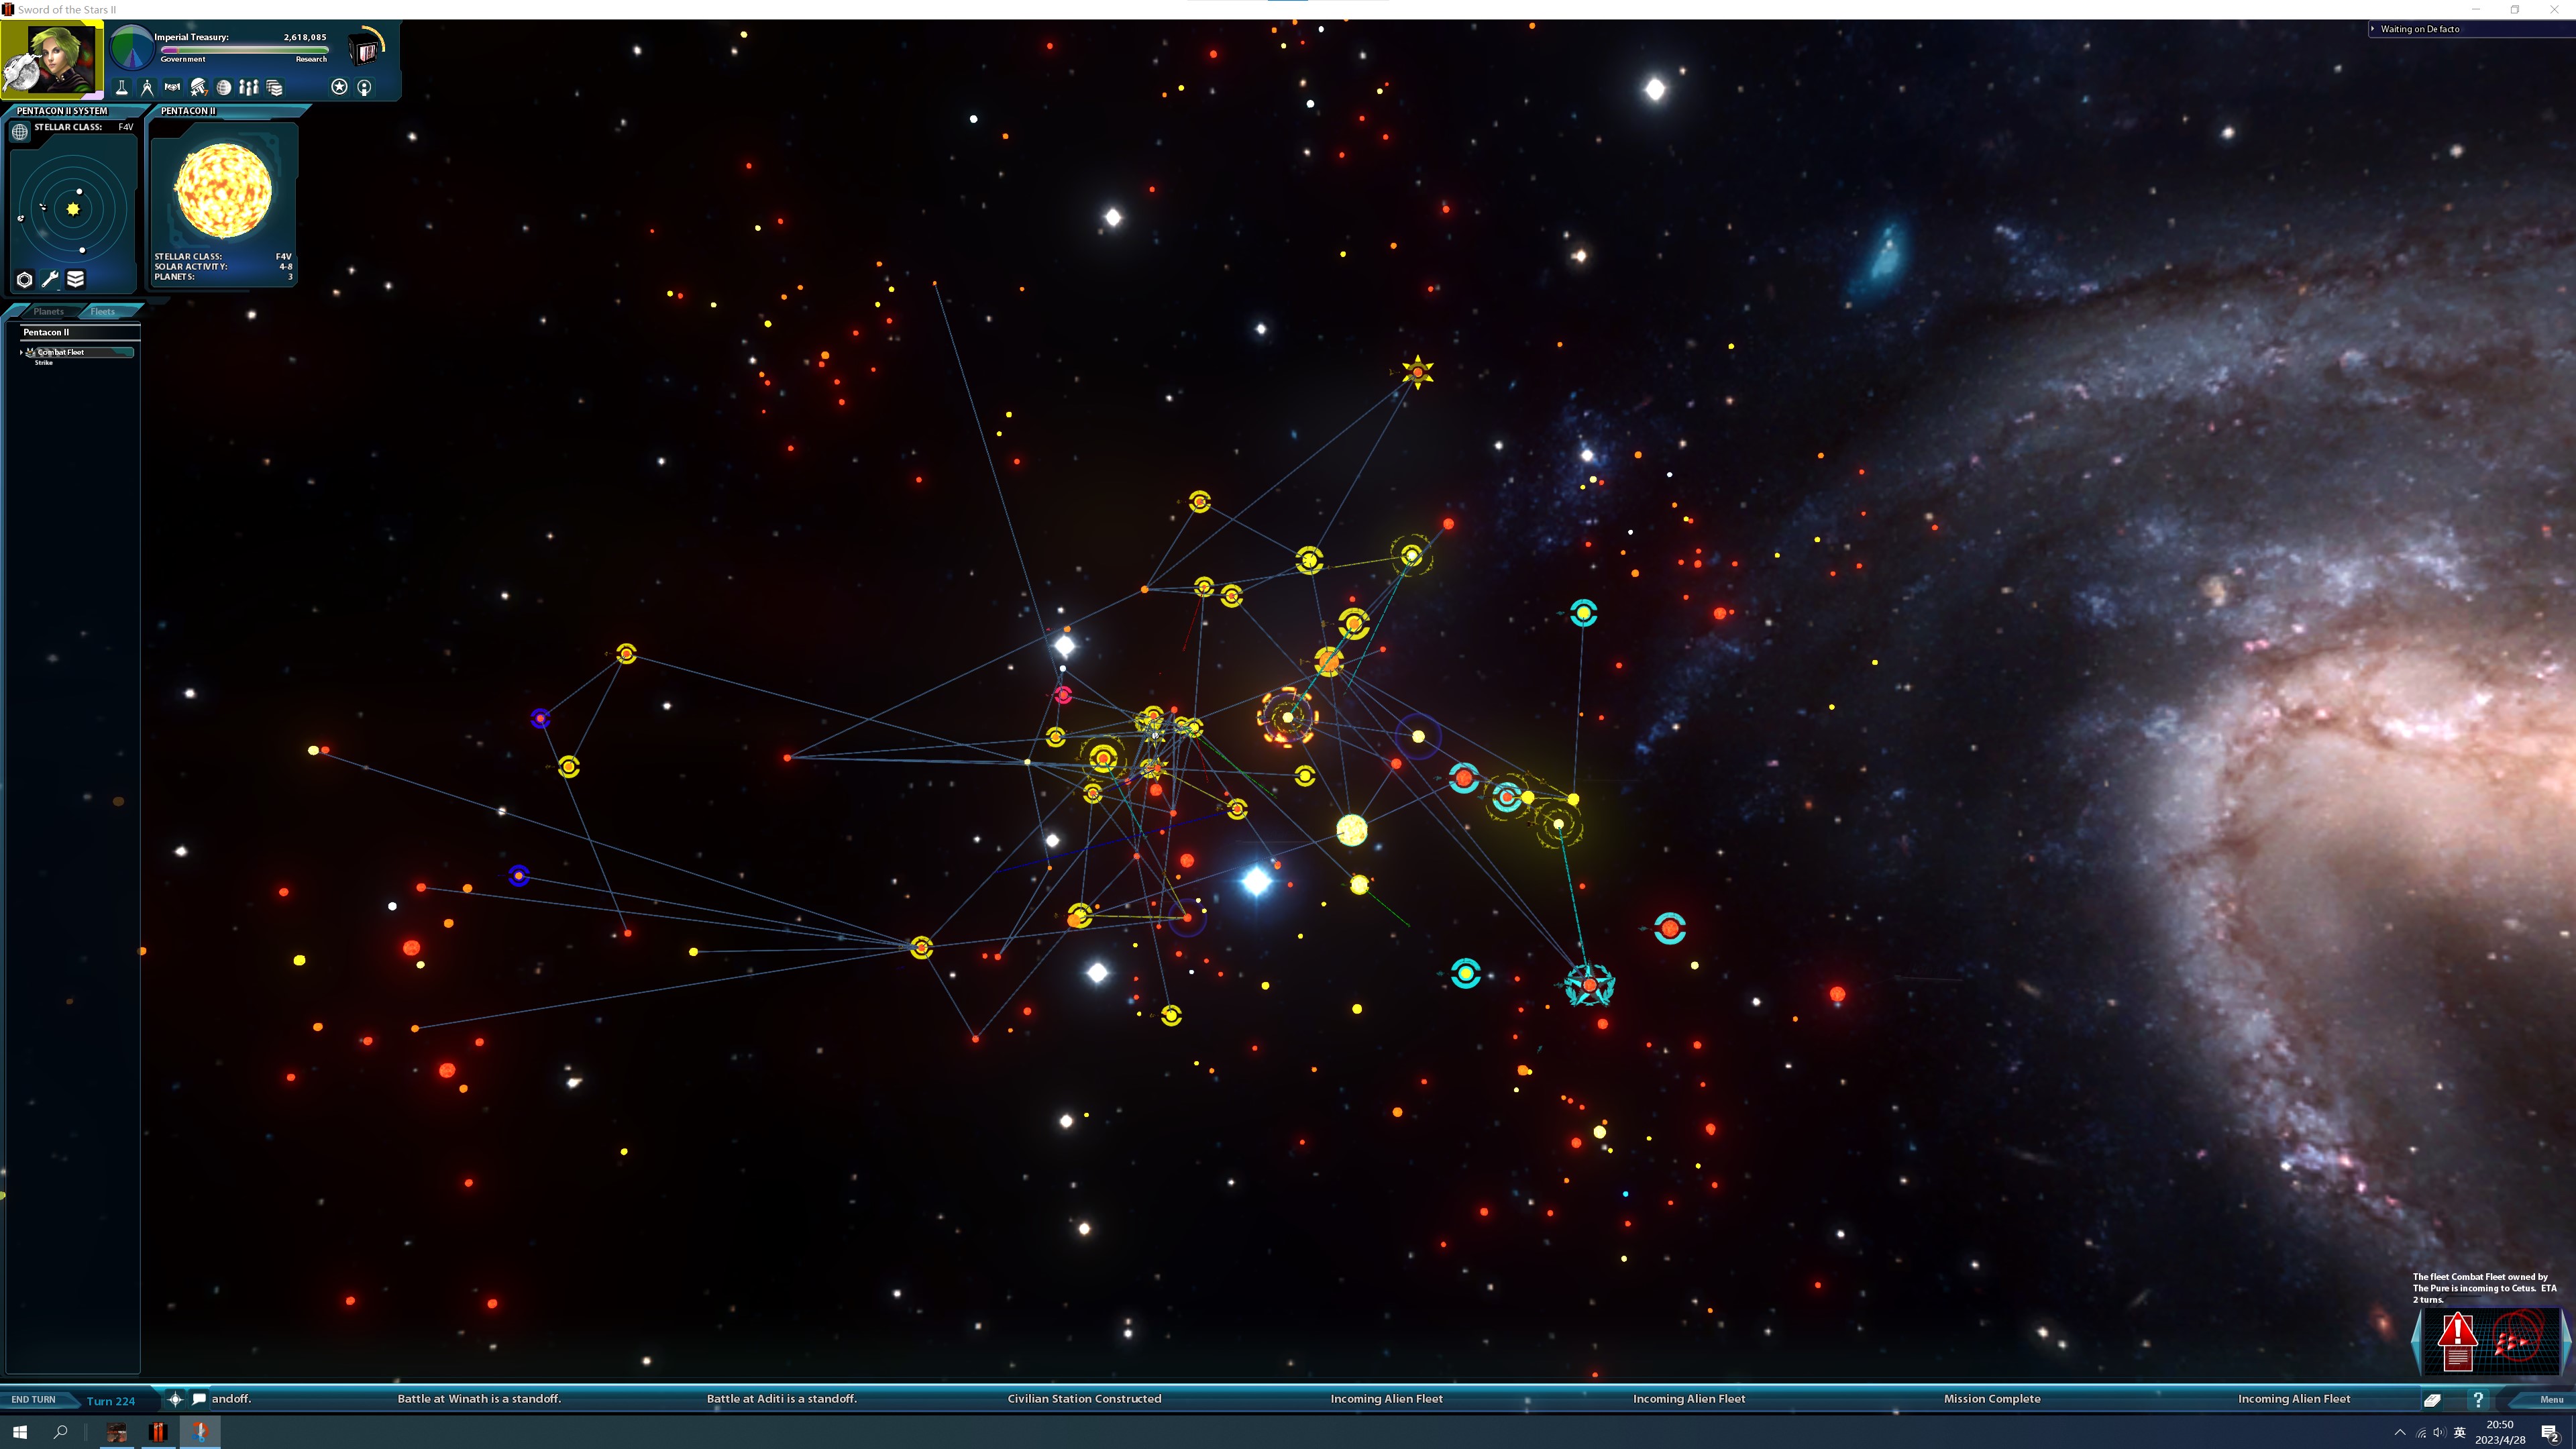This screenshot has width=2576, height=1449.
Task: Expand the Combat Fleet entry
Action: tap(21, 352)
